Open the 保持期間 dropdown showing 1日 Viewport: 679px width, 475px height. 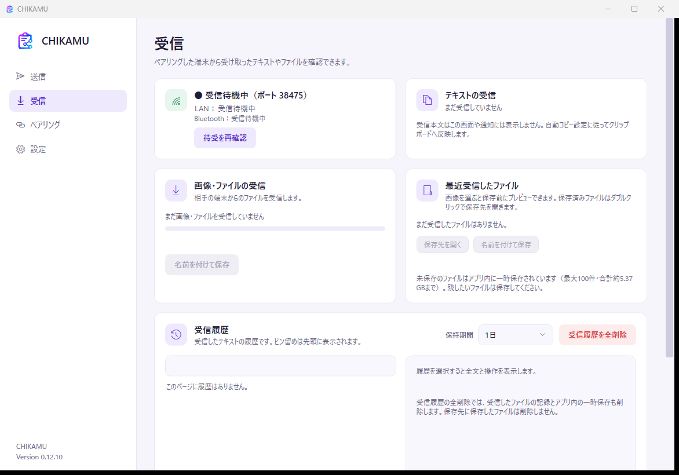click(x=515, y=335)
